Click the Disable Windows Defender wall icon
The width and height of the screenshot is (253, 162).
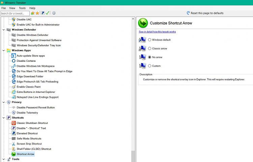(13, 35)
